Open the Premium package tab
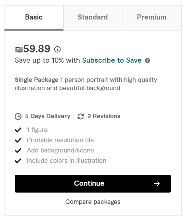The width and height of the screenshot is (186, 221). pos(152,18)
